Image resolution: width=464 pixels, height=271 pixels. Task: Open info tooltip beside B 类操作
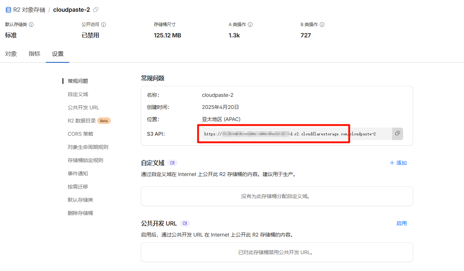(322, 25)
